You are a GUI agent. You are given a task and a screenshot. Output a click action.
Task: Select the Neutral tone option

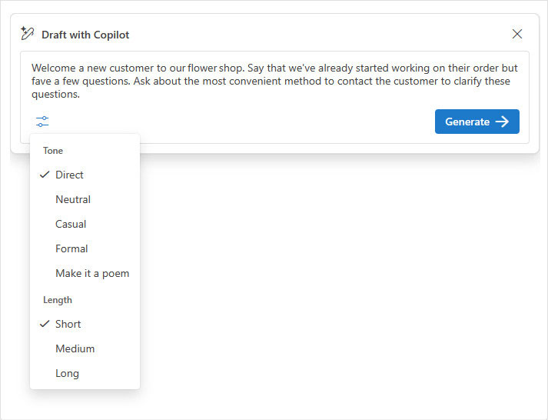point(73,200)
